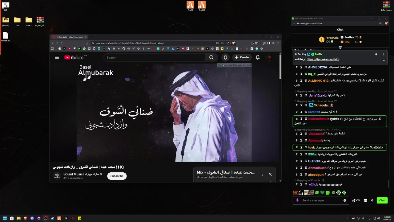This screenshot has width=394, height=222.
Task: Send message with green Chat button
Action: click(x=382, y=200)
